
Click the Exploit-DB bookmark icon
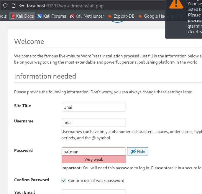coord(110,16)
